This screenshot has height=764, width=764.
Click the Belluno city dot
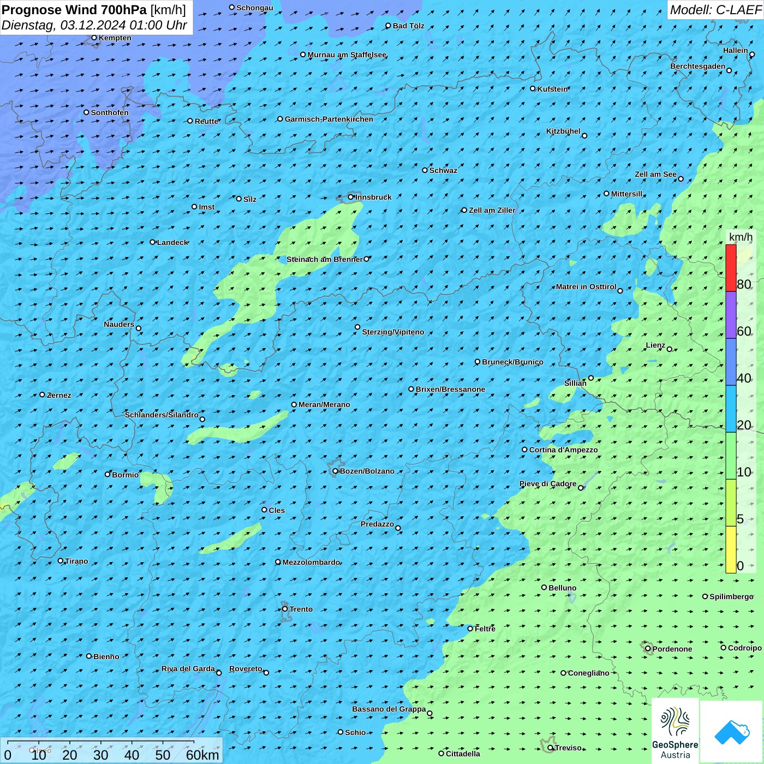point(544,587)
